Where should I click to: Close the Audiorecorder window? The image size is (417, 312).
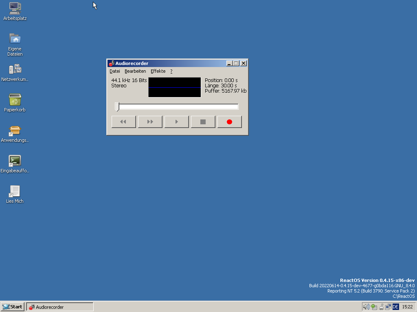click(244, 63)
